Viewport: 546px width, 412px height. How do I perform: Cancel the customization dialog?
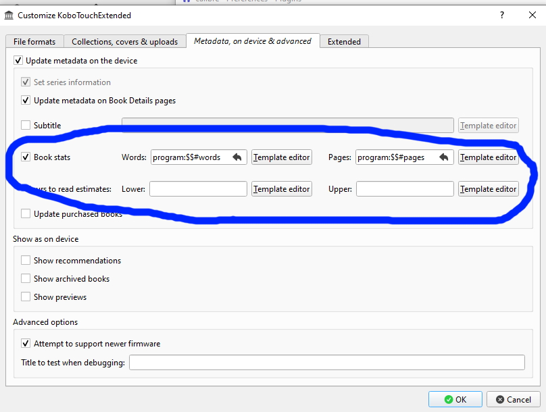point(514,399)
